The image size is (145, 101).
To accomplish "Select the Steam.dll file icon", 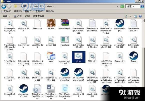I will pos(120,56).
